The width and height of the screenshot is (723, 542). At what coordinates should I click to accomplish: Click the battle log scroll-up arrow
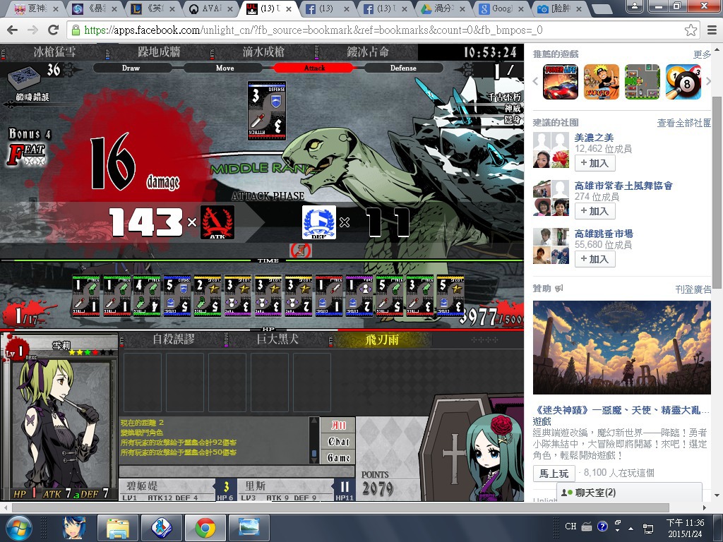(314, 421)
